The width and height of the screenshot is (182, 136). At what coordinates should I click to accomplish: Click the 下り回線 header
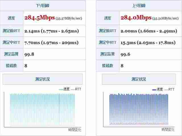pos(43,5)
